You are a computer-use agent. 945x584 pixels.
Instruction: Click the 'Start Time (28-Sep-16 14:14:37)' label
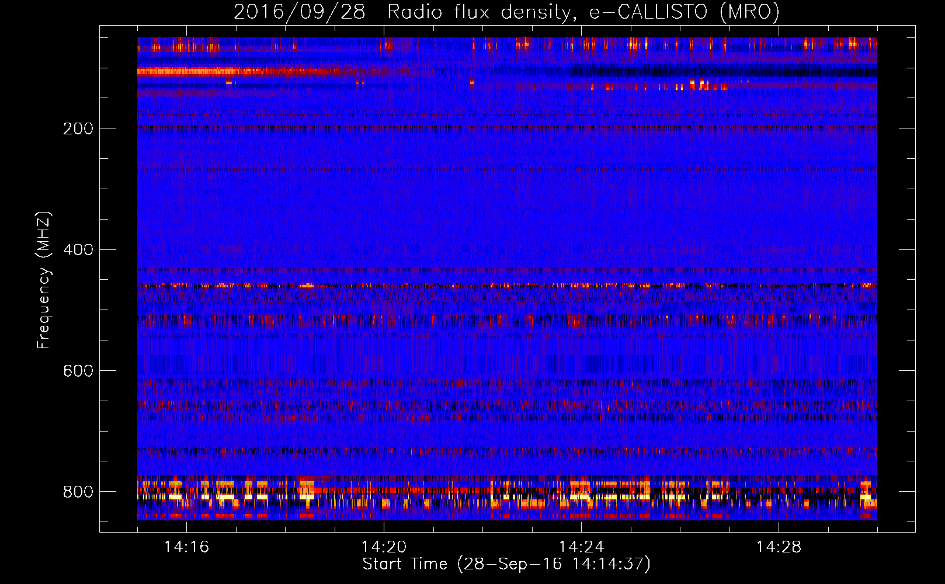click(506, 564)
